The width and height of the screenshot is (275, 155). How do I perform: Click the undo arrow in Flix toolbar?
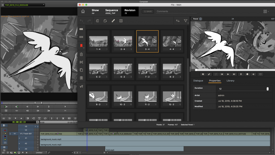[82, 21]
